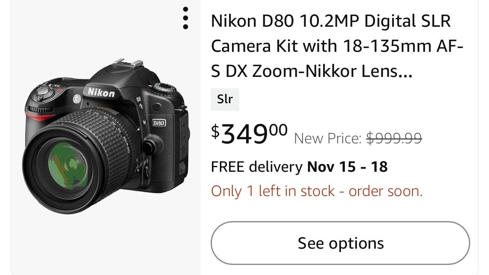Click inside the See options rounded button
This screenshot has width=489, height=275.
pos(340,243)
